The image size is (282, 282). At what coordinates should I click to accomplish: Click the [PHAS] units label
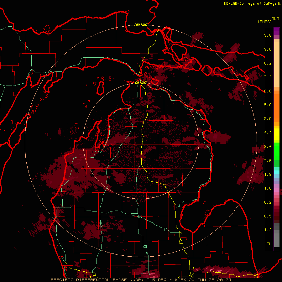pyautogui.click(x=265, y=22)
